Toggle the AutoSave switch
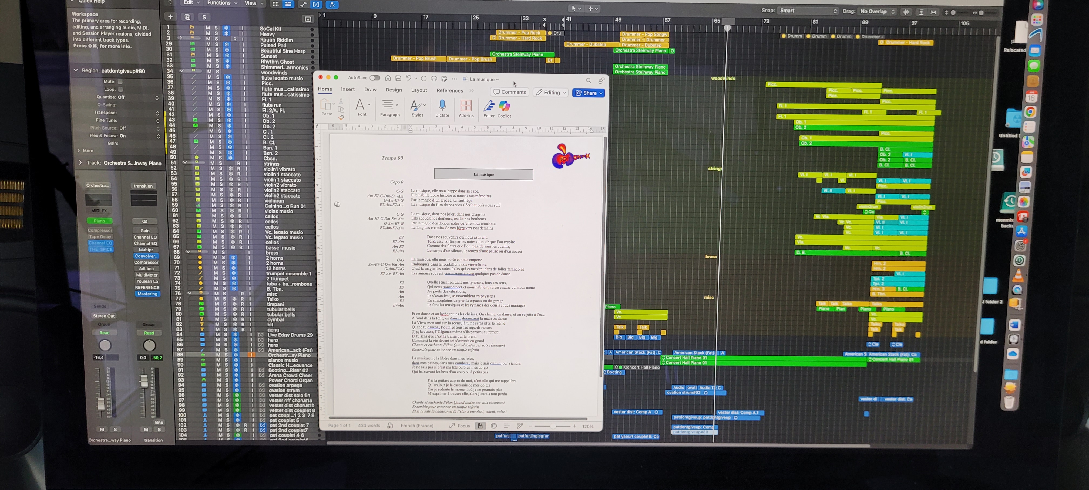The image size is (1089, 490). coord(375,78)
